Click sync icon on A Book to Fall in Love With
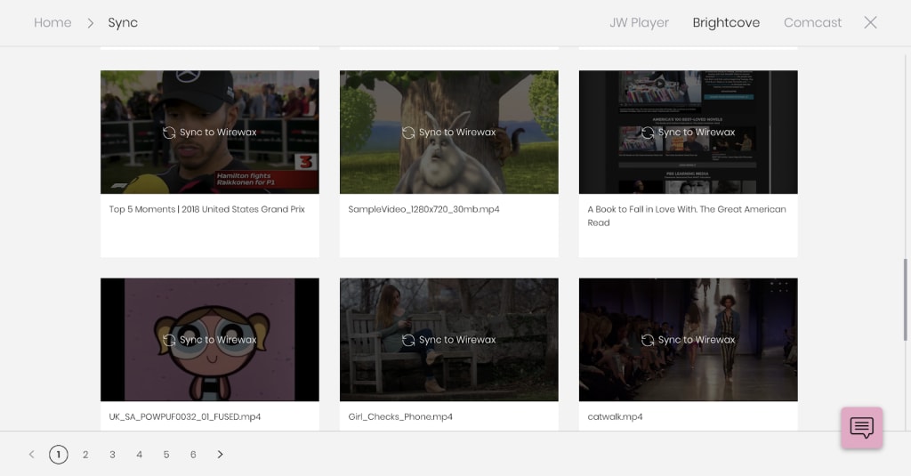Image resolution: width=911 pixels, height=476 pixels. point(648,133)
